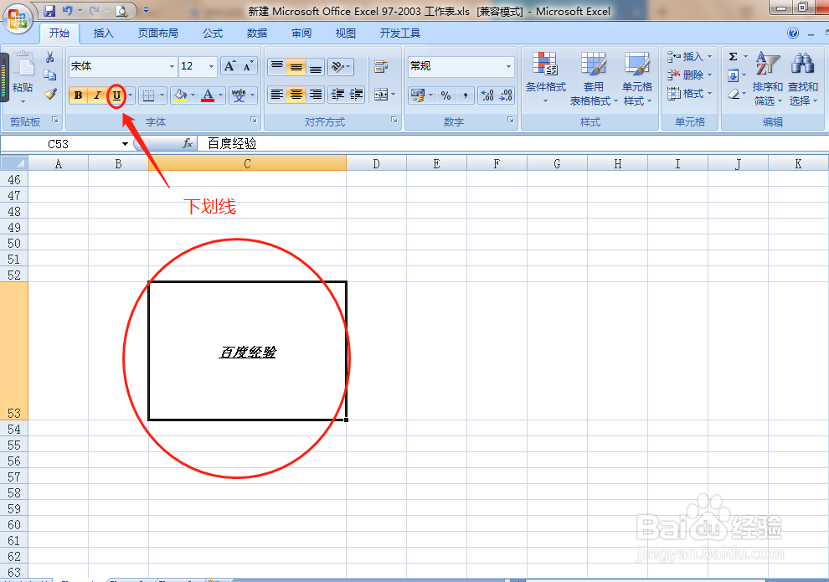Viewport: 829px width, 582px height.
Task: Click the orientation text-angle icon
Action: [337, 67]
